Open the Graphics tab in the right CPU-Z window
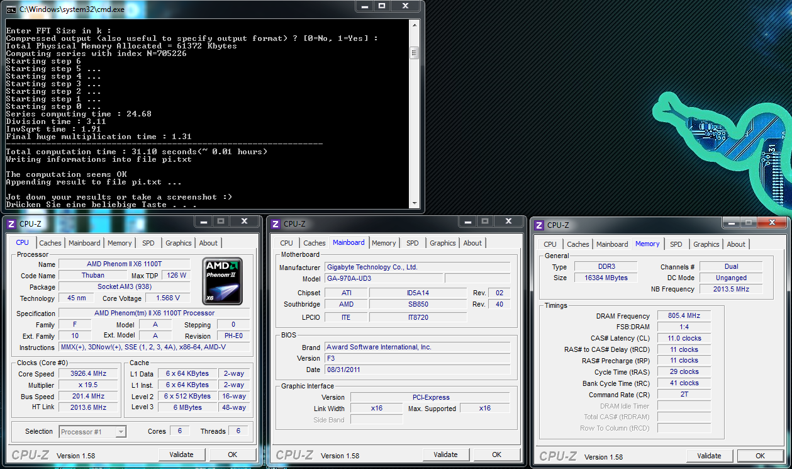This screenshot has width=792, height=469. (706, 244)
